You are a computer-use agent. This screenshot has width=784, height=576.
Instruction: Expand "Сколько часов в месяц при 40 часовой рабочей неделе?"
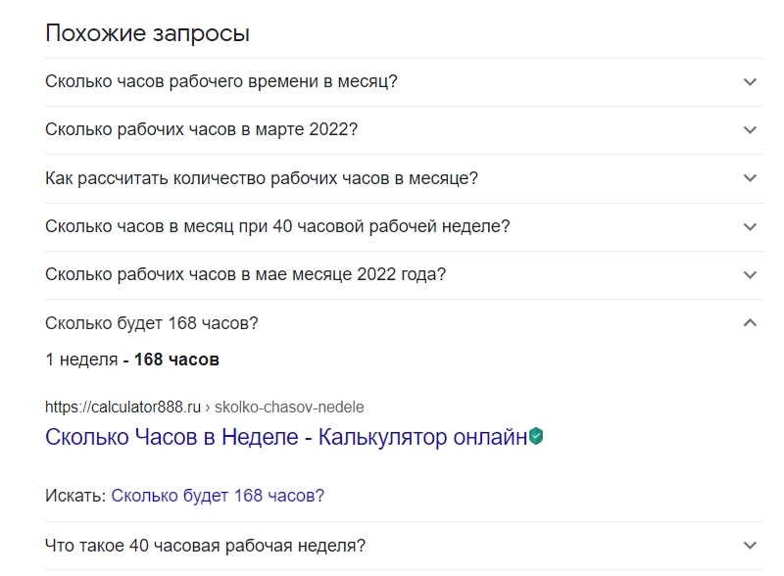pos(749,226)
